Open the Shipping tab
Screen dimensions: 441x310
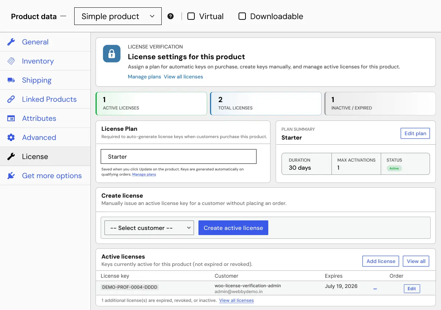point(45,80)
